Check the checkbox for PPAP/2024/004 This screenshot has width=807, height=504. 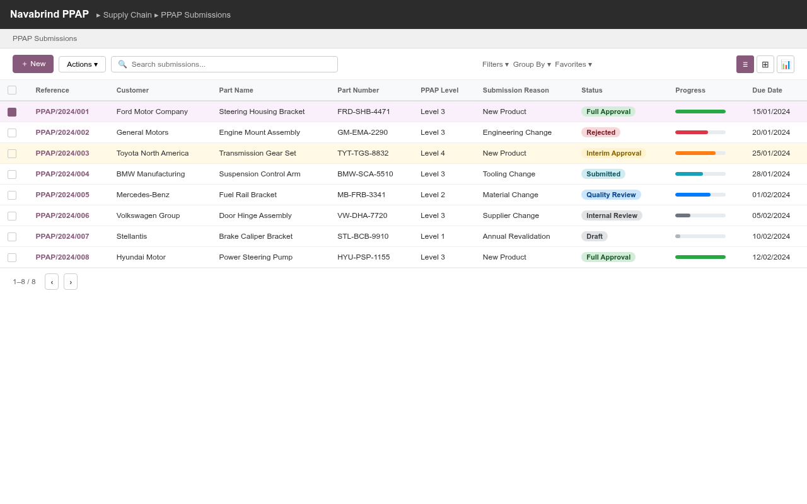point(11,174)
